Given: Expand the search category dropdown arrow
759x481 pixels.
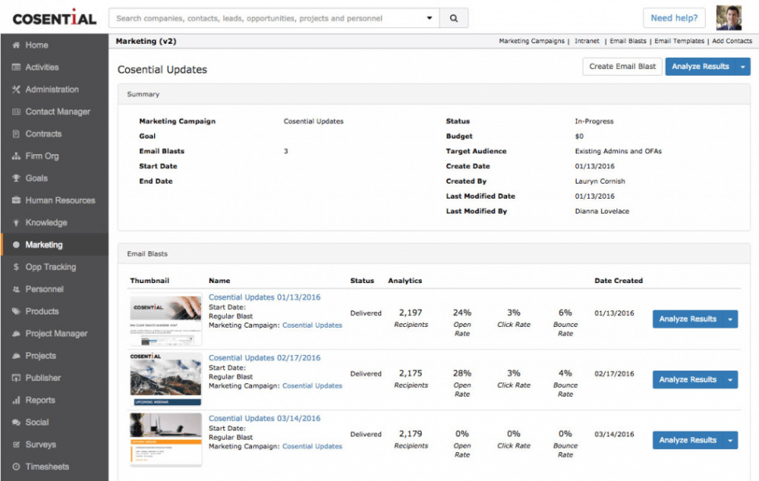Looking at the screenshot, I should point(430,17).
